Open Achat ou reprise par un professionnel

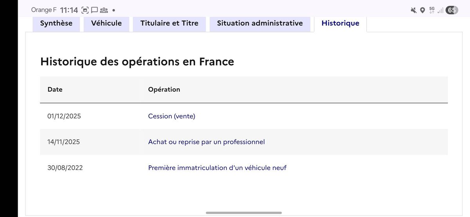tap(206, 142)
